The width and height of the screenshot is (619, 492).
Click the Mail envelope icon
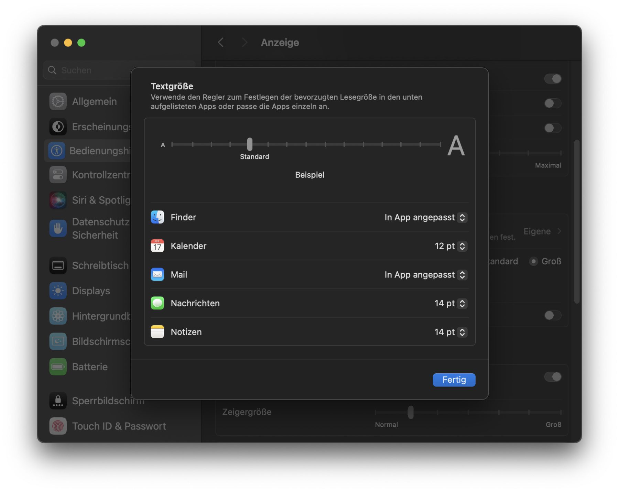tap(157, 274)
